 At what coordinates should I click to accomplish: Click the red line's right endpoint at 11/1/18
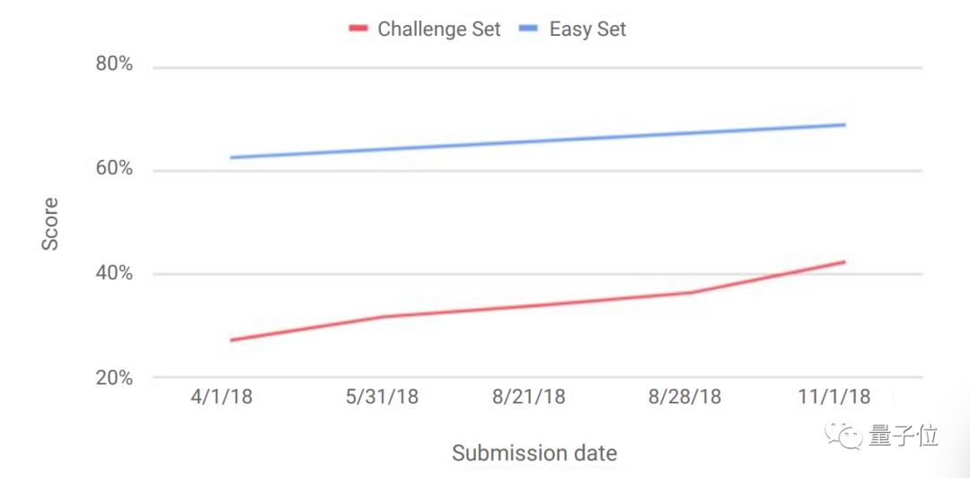coord(844,261)
